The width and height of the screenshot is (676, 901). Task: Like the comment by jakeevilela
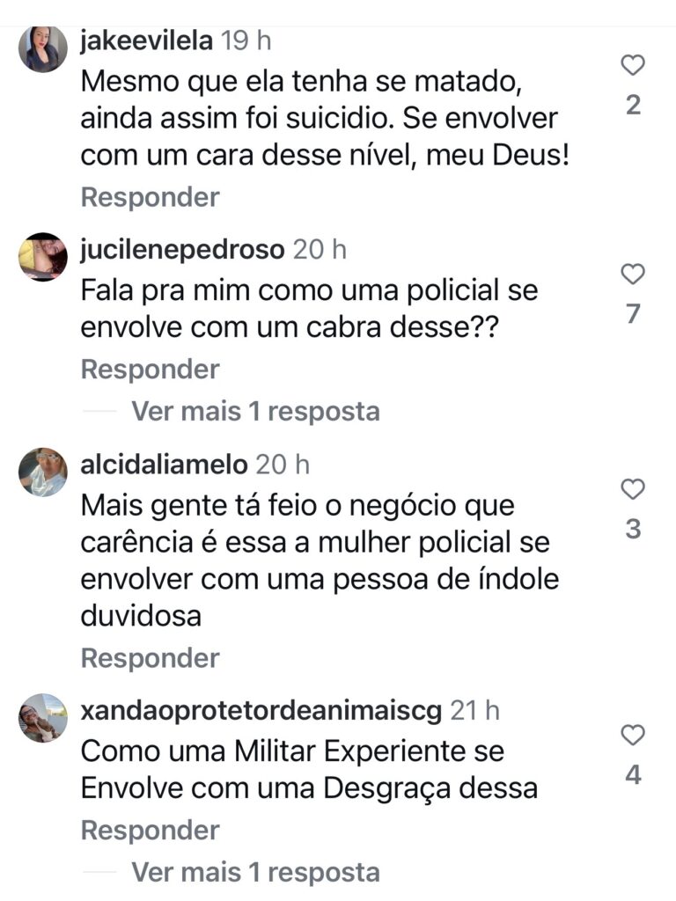click(x=633, y=65)
